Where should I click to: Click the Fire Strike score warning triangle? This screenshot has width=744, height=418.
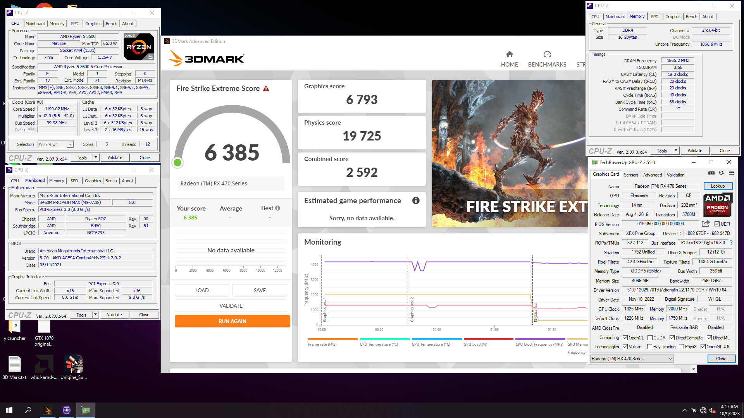click(x=266, y=89)
